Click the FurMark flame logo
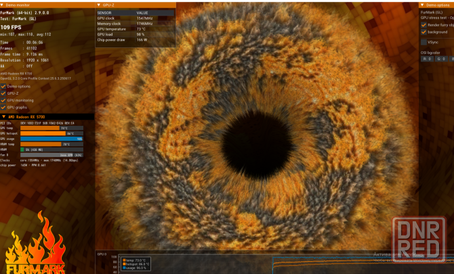The image size is (454, 274). coord(35,243)
